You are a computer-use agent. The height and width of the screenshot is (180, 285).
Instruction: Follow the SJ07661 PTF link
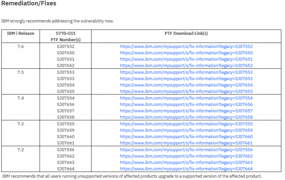point(186,143)
